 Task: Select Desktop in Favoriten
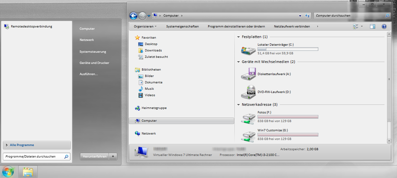pos(151,44)
